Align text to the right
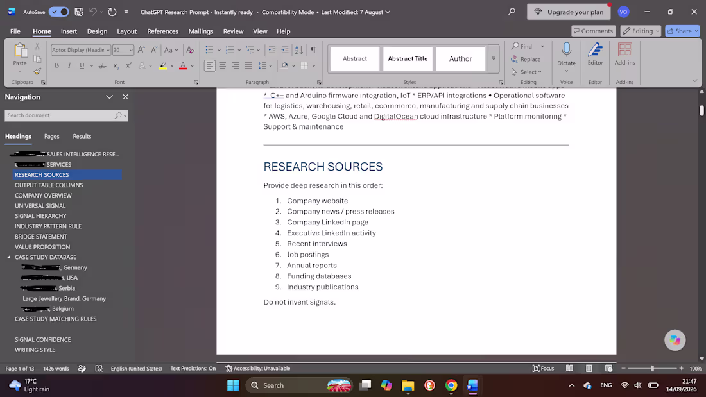The width and height of the screenshot is (706, 397). [235, 65]
